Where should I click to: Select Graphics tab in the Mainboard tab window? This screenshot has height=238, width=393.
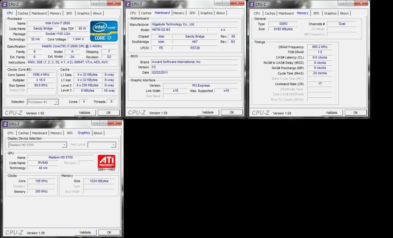click(x=207, y=13)
